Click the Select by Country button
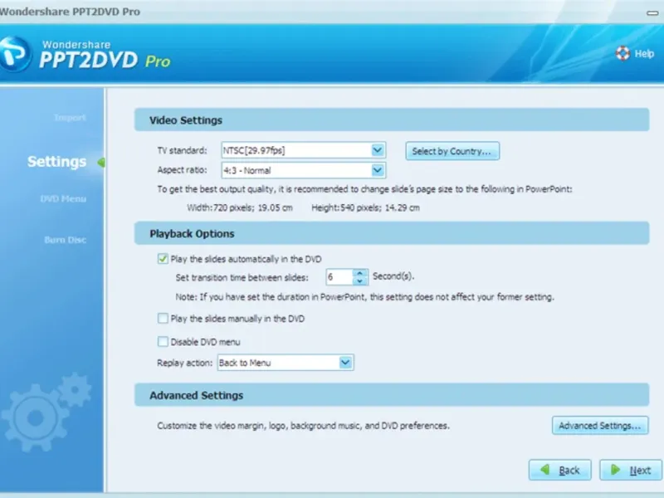664x498 pixels. 452,151
